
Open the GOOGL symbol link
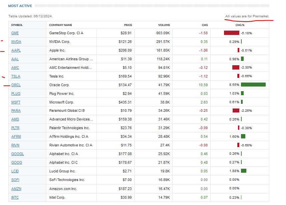tap(18, 154)
